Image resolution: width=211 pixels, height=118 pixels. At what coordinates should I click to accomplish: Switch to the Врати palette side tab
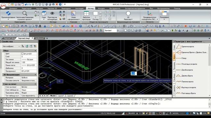174,56
